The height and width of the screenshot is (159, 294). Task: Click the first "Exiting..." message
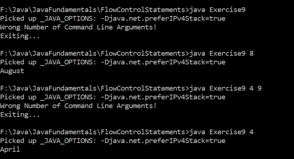(20, 36)
